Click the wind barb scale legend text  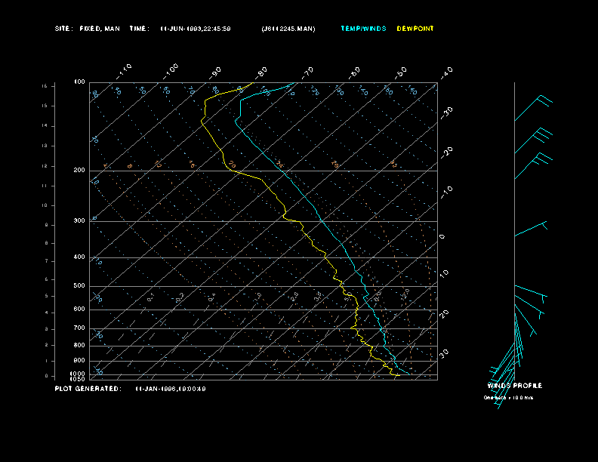(508, 397)
